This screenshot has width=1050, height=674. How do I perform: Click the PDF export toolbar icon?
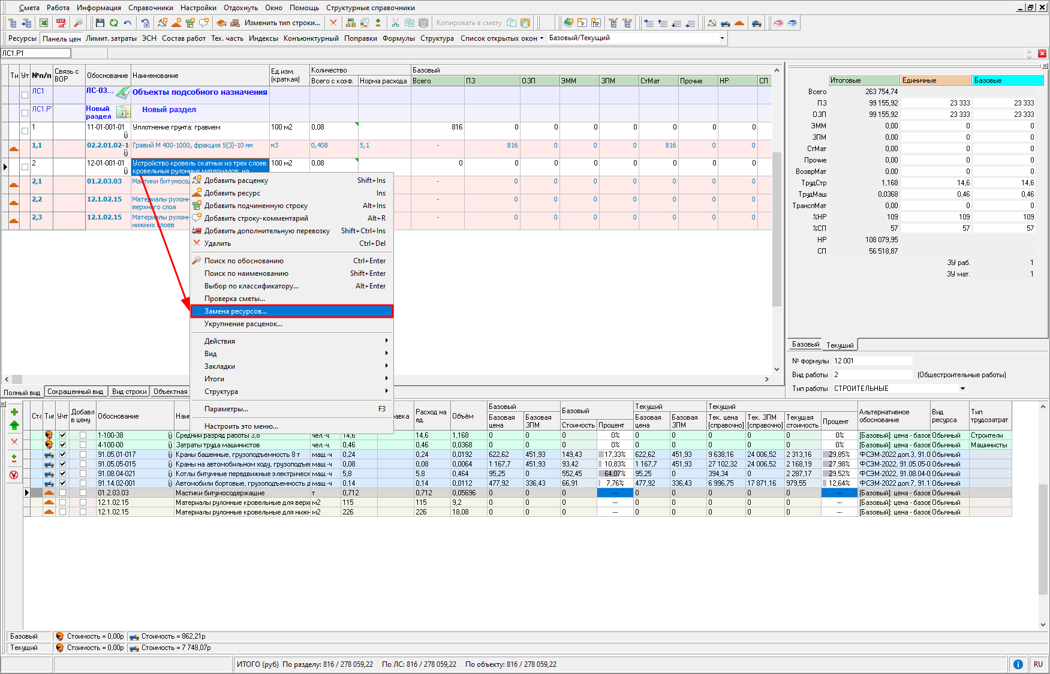click(x=61, y=23)
